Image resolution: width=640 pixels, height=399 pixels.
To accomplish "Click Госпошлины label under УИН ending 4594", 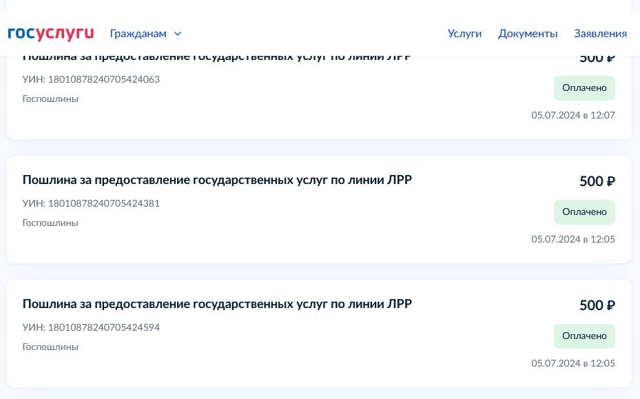I will pyautogui.click(x=50, y=347).
